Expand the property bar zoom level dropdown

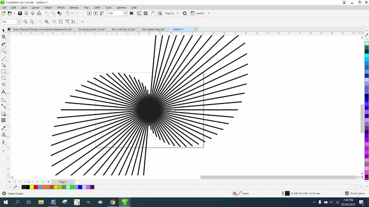pos(19,22)
